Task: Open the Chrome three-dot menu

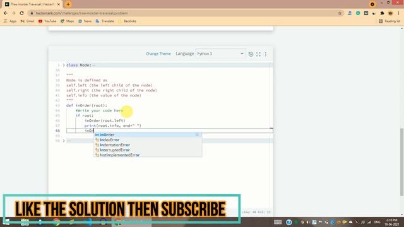Action: [x=398, y=13]
